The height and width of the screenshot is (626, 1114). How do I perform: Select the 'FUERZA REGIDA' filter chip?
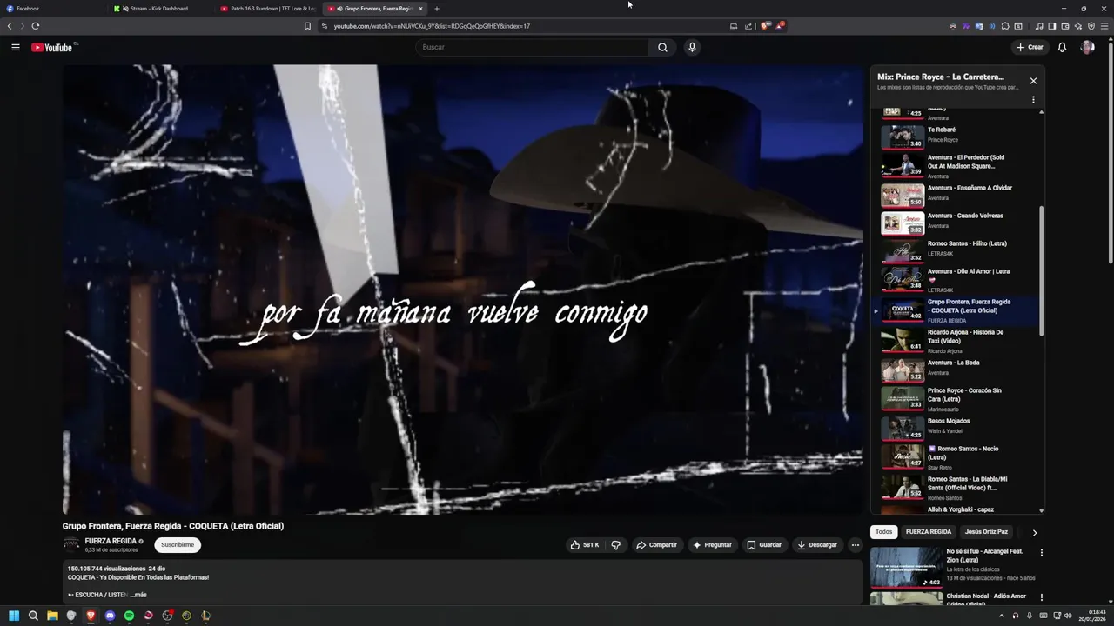929,532
